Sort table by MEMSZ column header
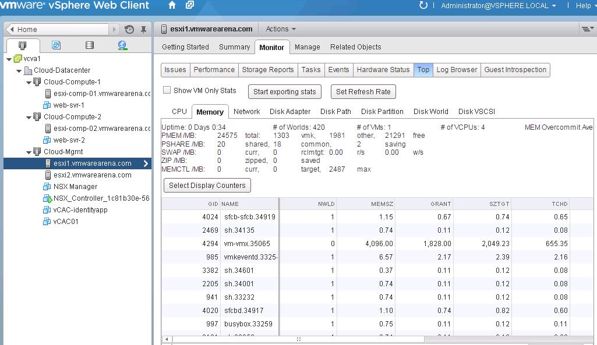Viewport: 597px width, 345px height. click(366, 204)
